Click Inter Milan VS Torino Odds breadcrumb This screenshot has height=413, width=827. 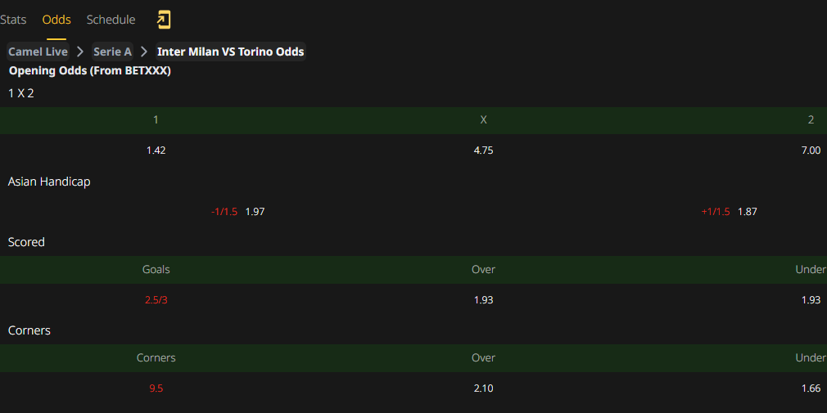tap(230, 52)
